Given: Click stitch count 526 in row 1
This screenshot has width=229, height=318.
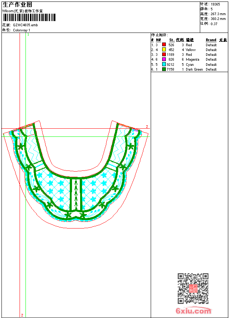Looking at the screenshot, I should (x=171, y=45).
